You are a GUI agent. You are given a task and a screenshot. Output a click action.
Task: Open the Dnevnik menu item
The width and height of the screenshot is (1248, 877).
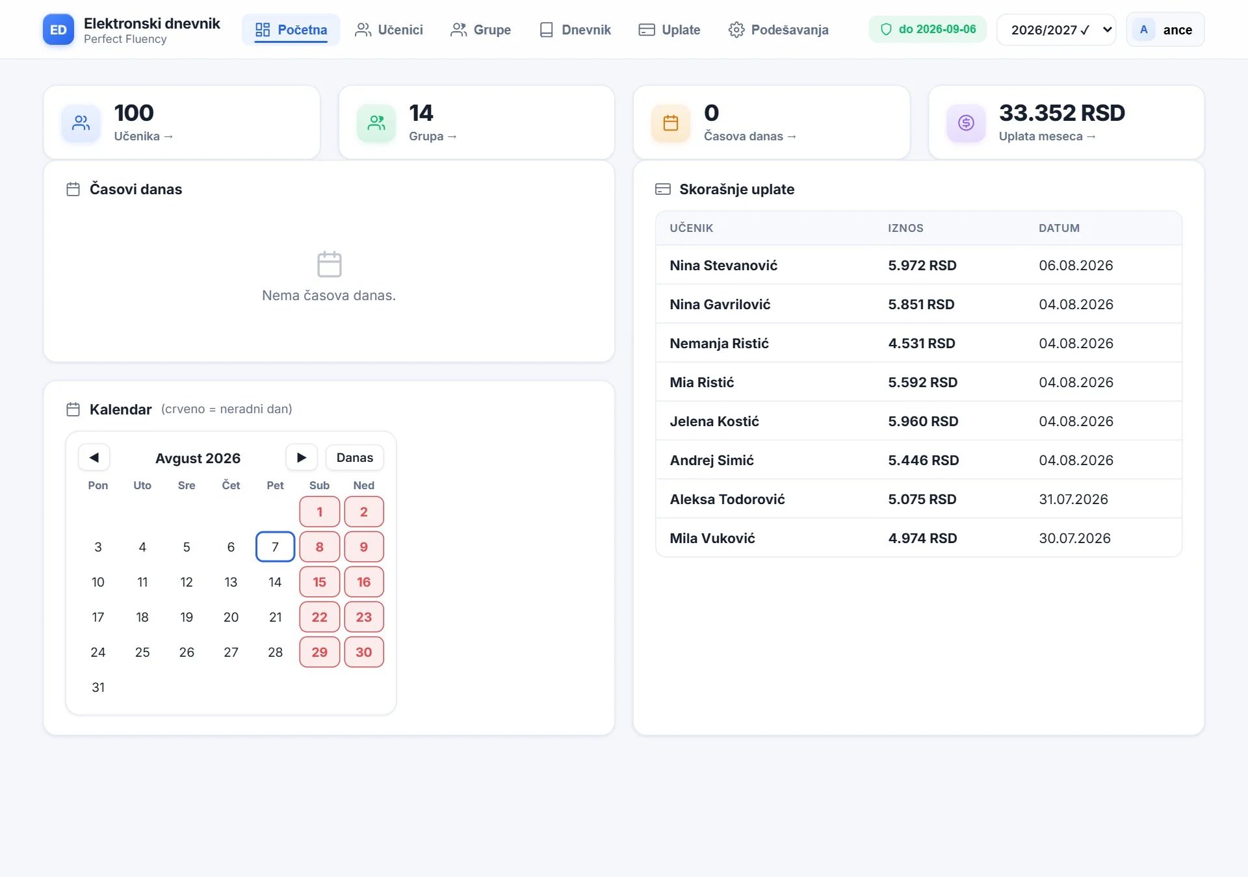575,30
